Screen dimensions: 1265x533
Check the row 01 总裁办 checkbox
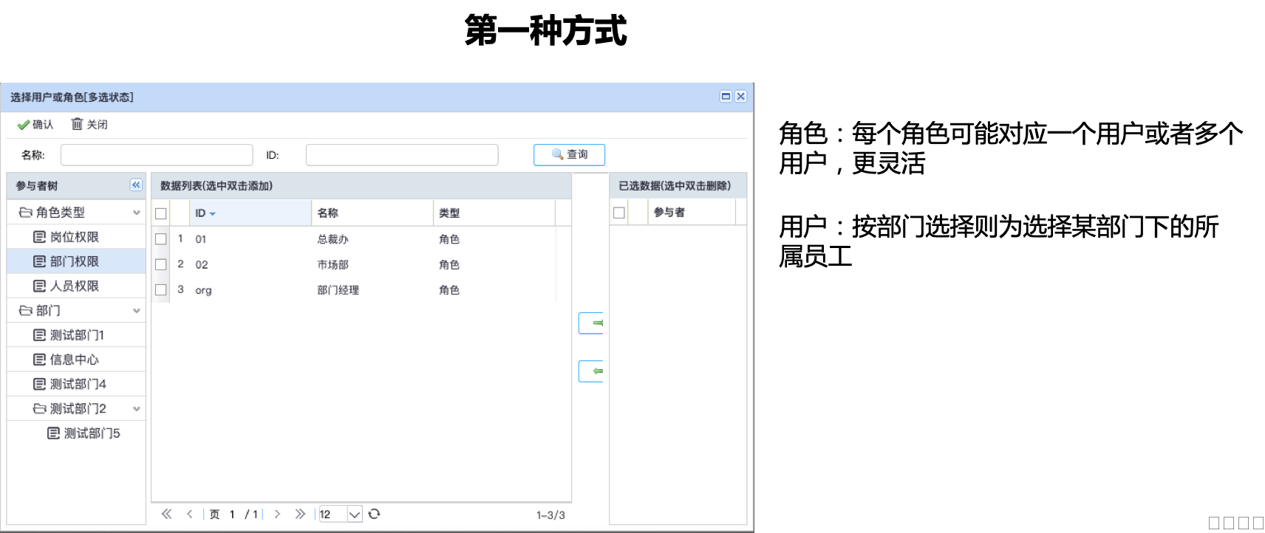(161, 239)
